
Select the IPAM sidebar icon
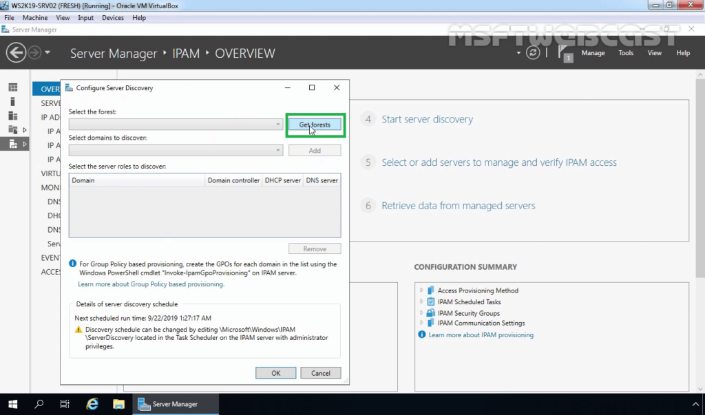pos(13,145)
